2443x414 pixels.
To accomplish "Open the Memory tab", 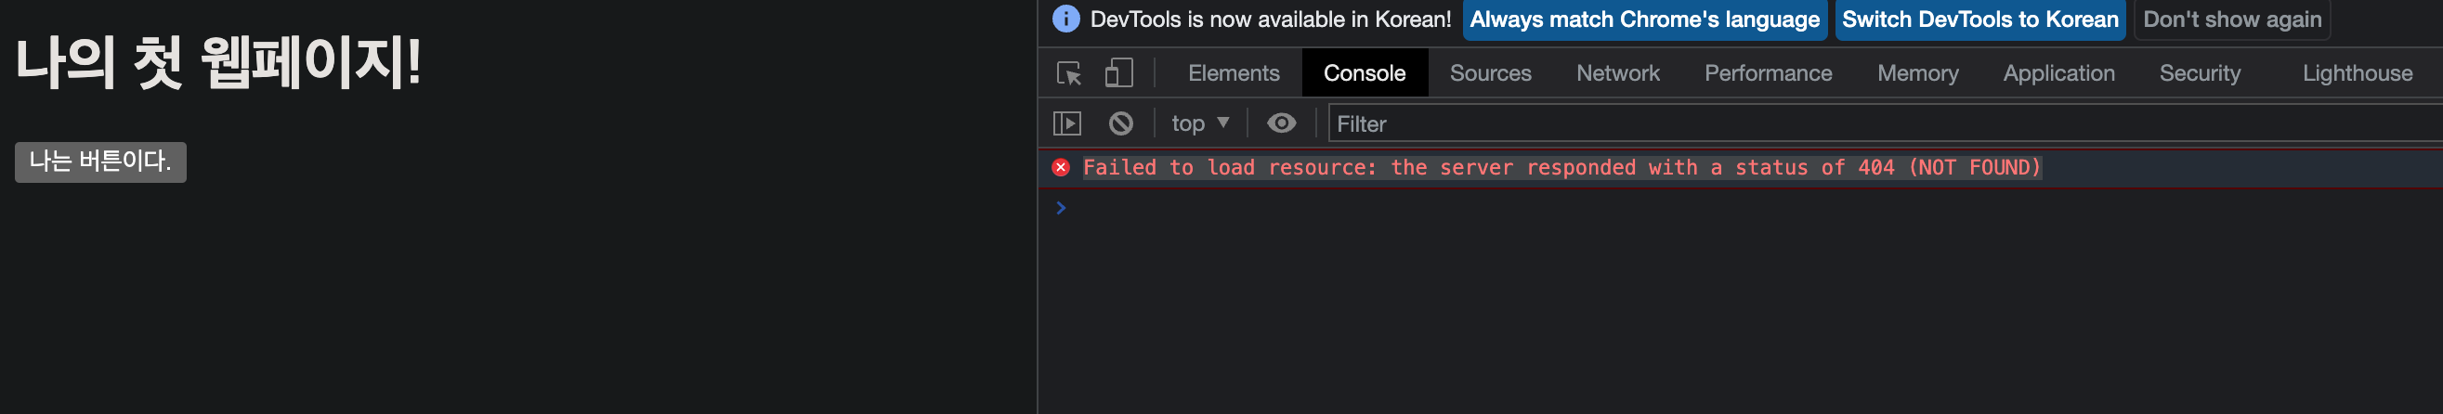I will pos(1917,73).
